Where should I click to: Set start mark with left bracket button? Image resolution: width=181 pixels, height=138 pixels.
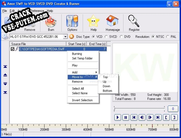[x=166, y=118]
